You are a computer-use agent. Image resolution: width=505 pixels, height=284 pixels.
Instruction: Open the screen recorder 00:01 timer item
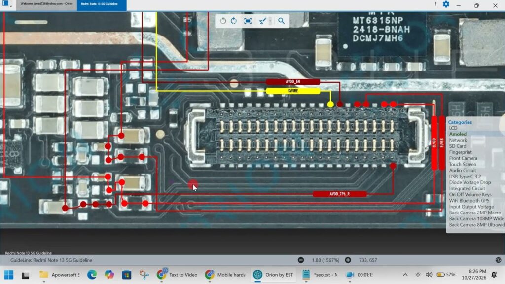click(x=359, y=275)
